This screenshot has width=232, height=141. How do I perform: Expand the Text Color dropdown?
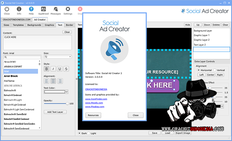[x=56, y=92]
